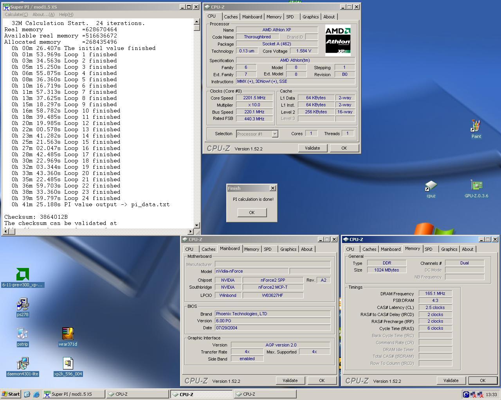
Task: Click Super PI vertical scrollbar up arrow
Action: (197, 22)
